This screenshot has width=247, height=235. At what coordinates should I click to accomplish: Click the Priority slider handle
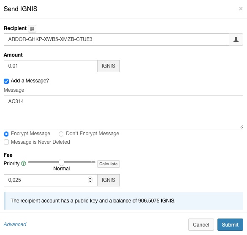coord(62,162)
